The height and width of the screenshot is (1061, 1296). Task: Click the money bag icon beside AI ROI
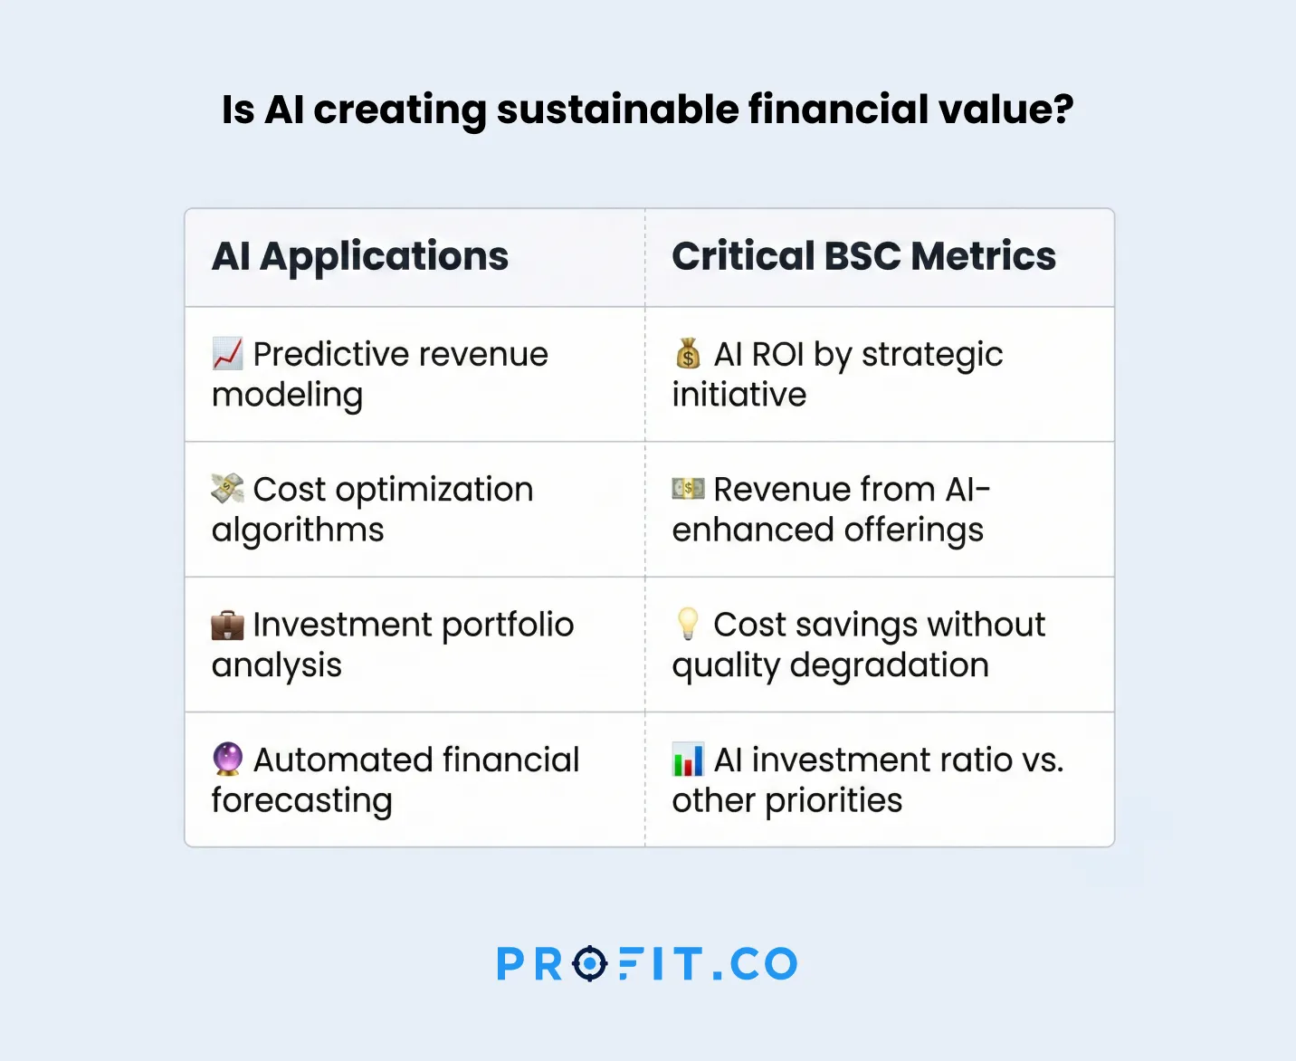[688, 353]
